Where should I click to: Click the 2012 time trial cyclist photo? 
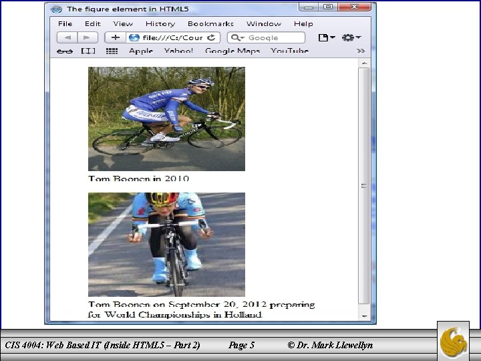(166, 245)
